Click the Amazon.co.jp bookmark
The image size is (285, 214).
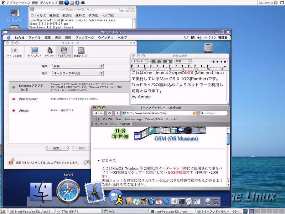pyautogui.click(x=133, y=119)
